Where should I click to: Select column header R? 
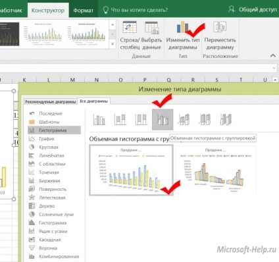[193, 80]
